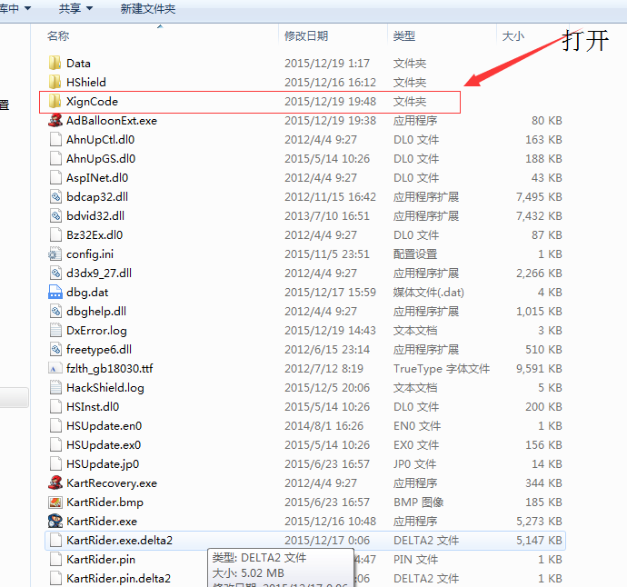Expand the 库中 dropdown arrow in toolbar
Viewport: 627px width, 587px height.
27,8
